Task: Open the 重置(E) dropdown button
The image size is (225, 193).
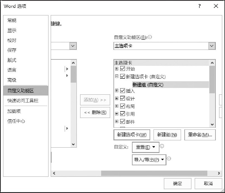Action: click(x=145, y=147)
